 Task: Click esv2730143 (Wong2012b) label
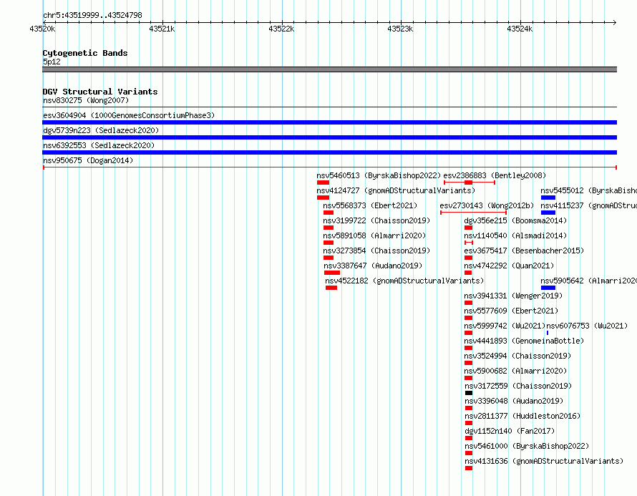point(487,205)
